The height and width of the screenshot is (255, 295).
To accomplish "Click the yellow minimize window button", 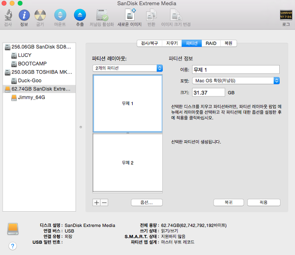I will tap(12, 3).
